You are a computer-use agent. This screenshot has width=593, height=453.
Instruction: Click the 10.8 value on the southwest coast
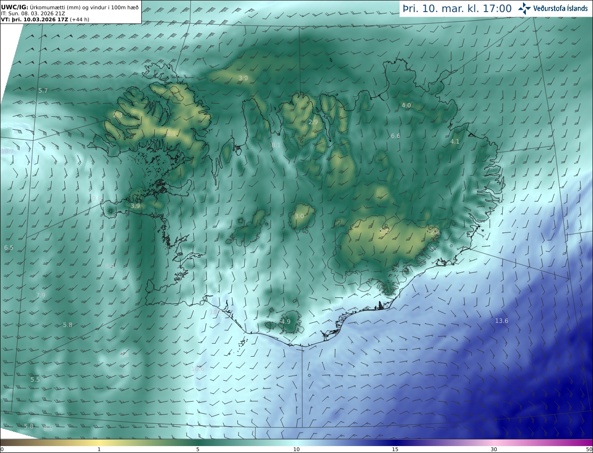216,312
